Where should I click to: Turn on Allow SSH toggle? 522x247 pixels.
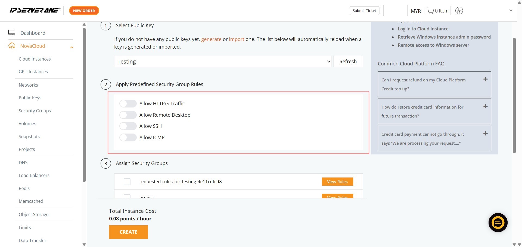pyautogui.click(x=128, y=126)
